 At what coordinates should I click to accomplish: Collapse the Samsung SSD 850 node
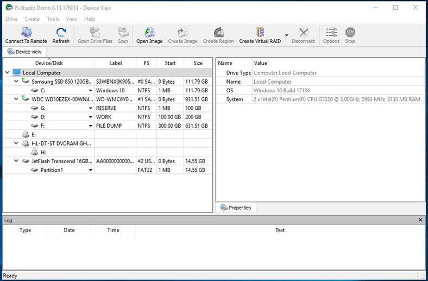coord(16,82)
